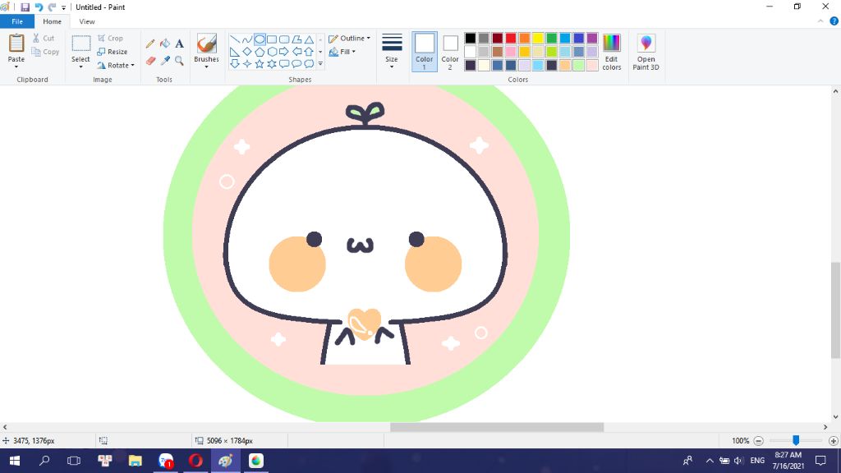Click the Open Paint 3D button
Screen dimensions: 841x473
pyautogui.click(x=646, y=52)
